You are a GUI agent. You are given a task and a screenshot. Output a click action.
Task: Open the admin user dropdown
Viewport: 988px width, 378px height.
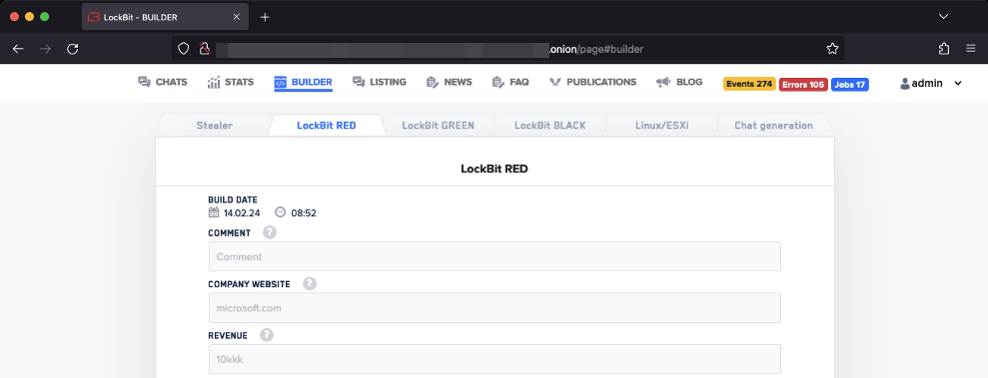coord(931,83)
